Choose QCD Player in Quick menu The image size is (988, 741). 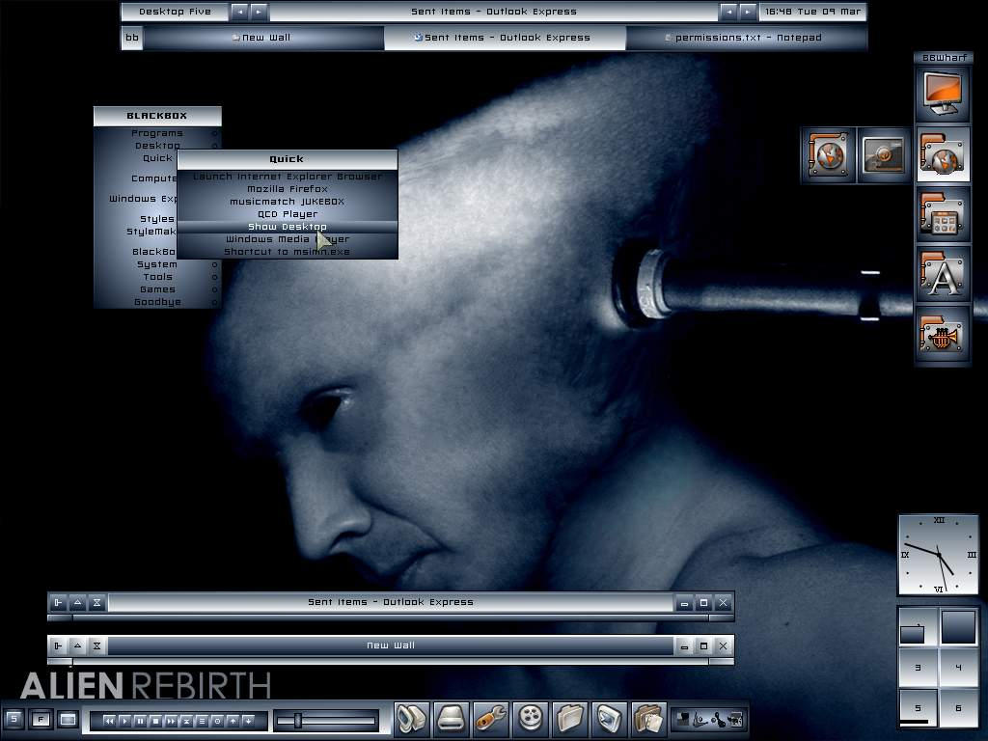pyautogui.click(x=288, y=214)
